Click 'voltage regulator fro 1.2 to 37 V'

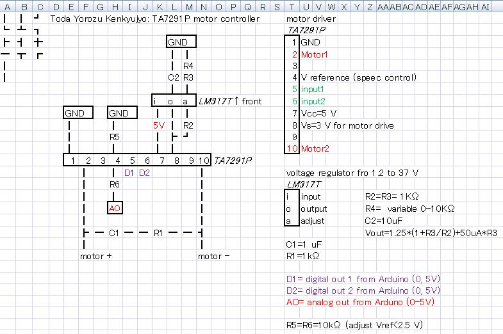[x=352, y=173]
